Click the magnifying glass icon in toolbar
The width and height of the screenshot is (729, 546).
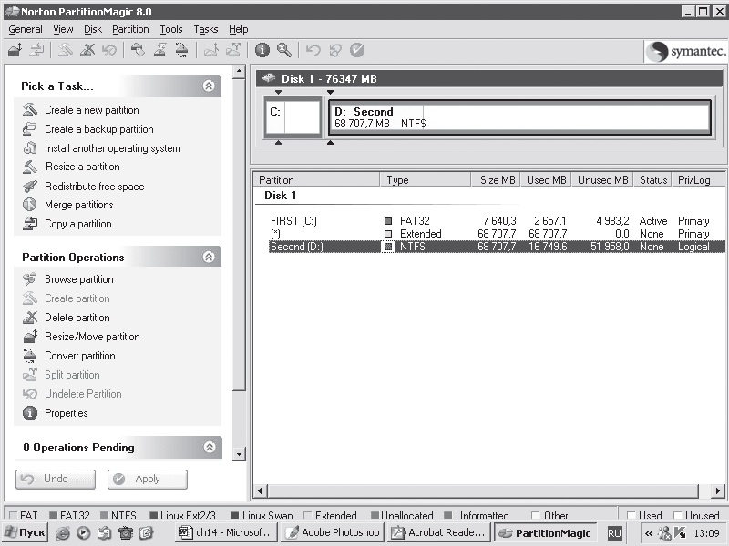click(x=284, y=50)
